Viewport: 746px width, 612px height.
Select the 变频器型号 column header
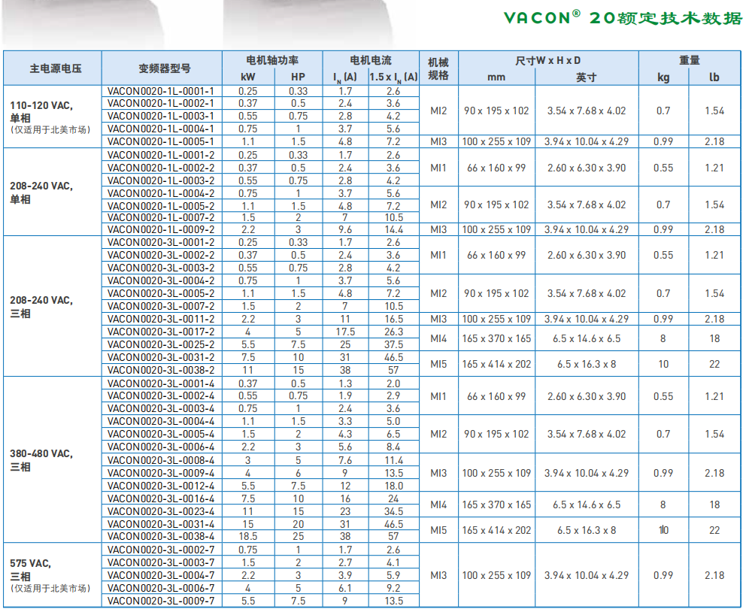coord(165,68)
